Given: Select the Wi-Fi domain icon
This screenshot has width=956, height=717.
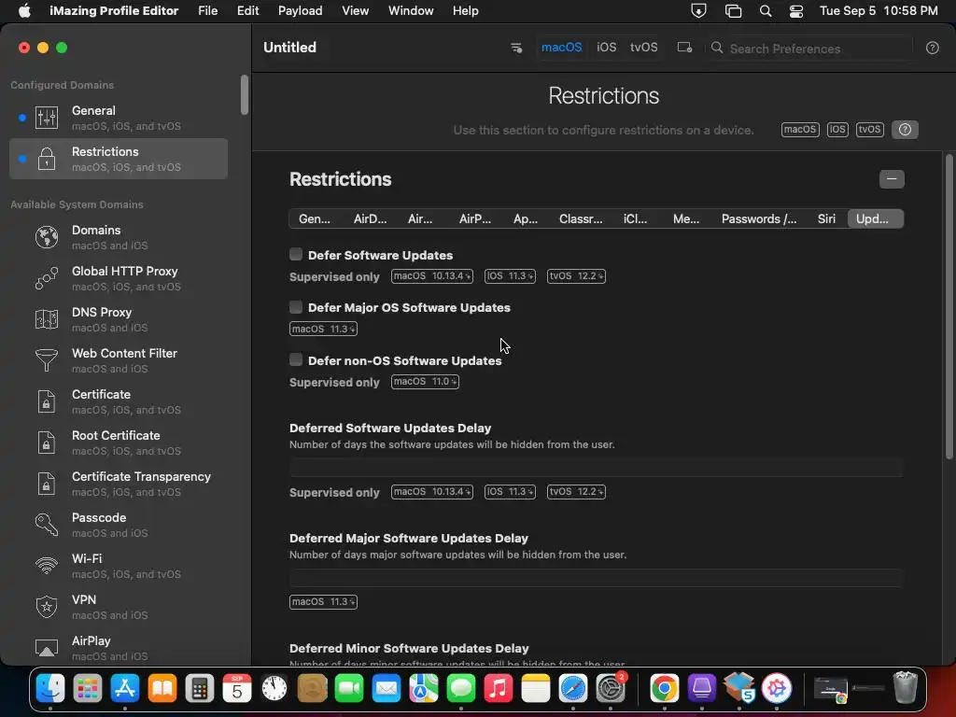Looking at the screenshot, I should point(47,566).
